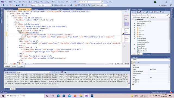Open Visual Studio icon in Windows taskbar
The height and width of the screenshot is (98, 174).
coord(86,96)
